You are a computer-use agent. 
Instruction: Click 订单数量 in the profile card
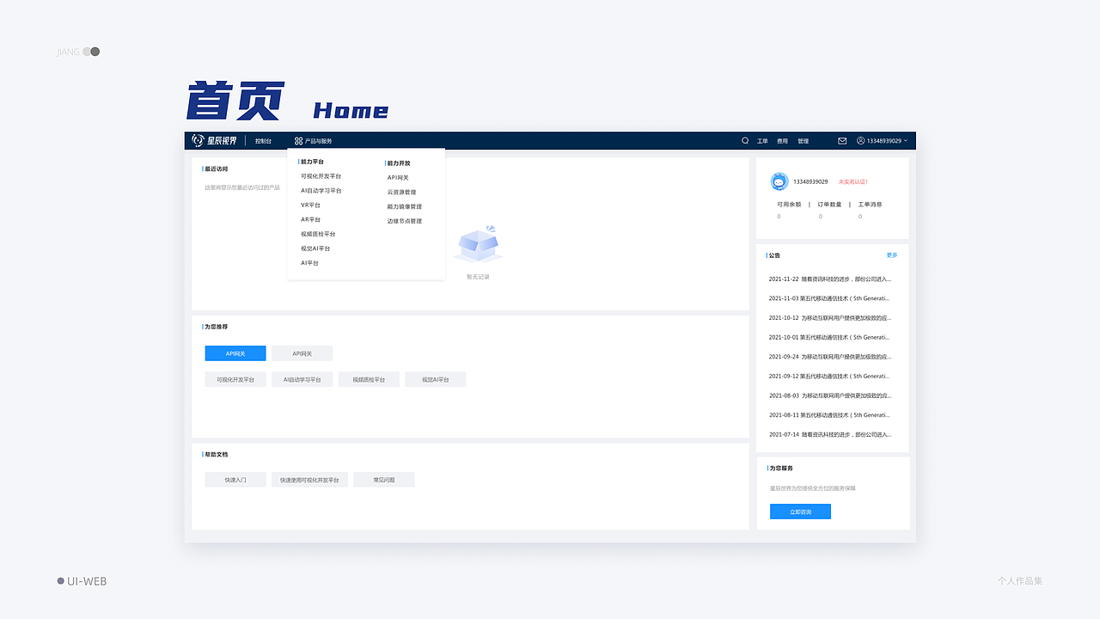pos(829,205)
